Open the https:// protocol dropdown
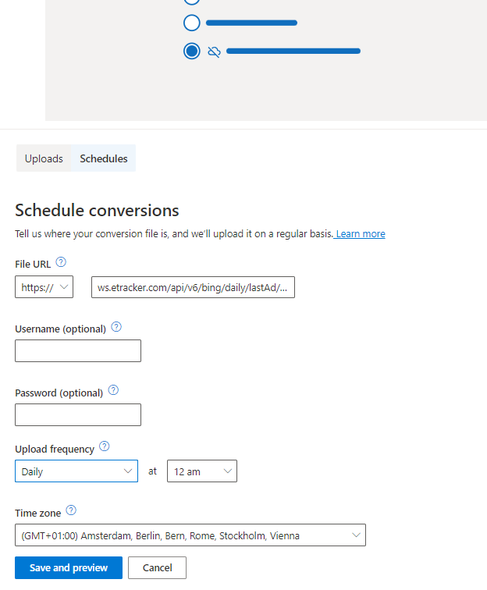This screenshot has width=487, height=590. (44, 287)
